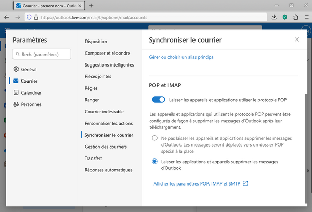
Task: Open 'Gérer ou choisir un alias principal' link
Action: (181, 57)
